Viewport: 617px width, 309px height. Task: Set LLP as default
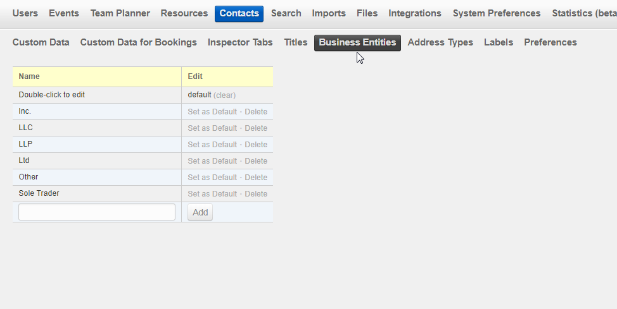pos(212,145)
